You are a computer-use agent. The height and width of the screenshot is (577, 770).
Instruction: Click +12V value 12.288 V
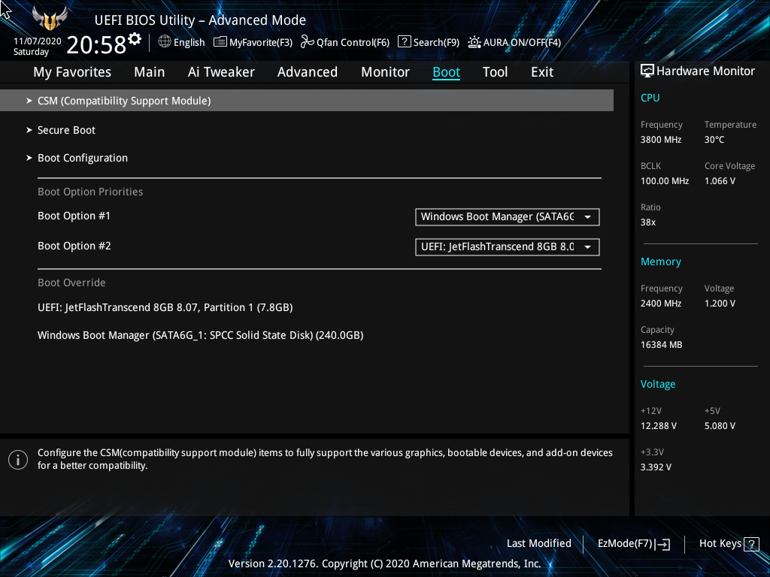(659, 426)
